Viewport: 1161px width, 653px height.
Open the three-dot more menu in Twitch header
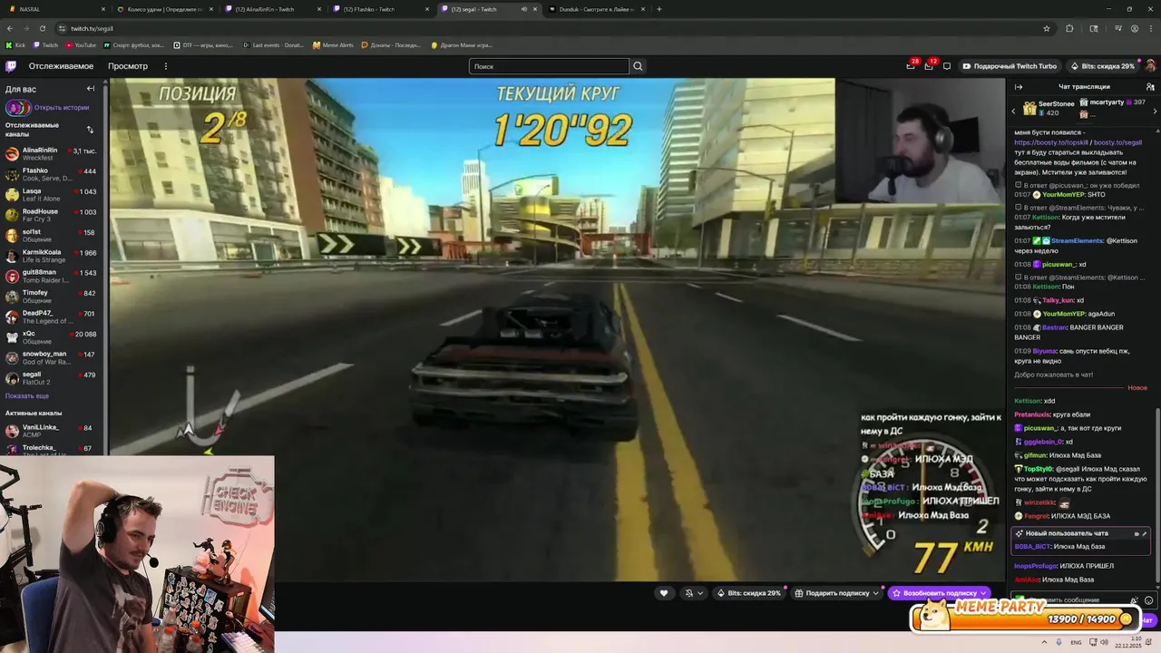coord(166,66)
